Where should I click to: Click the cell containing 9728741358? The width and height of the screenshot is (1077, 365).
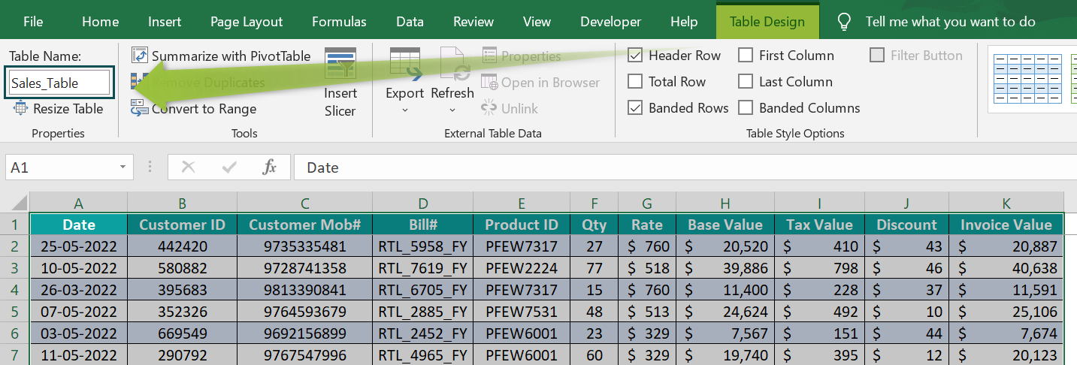coord(305,267)
